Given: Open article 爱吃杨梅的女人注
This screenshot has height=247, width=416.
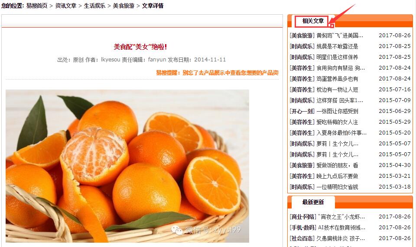Looking at the screenshot, I should click(x=337, y=122).
